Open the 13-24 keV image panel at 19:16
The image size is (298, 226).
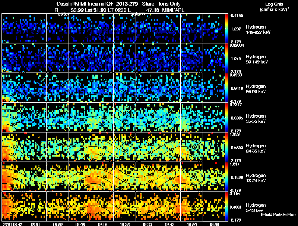pos(102,176)
